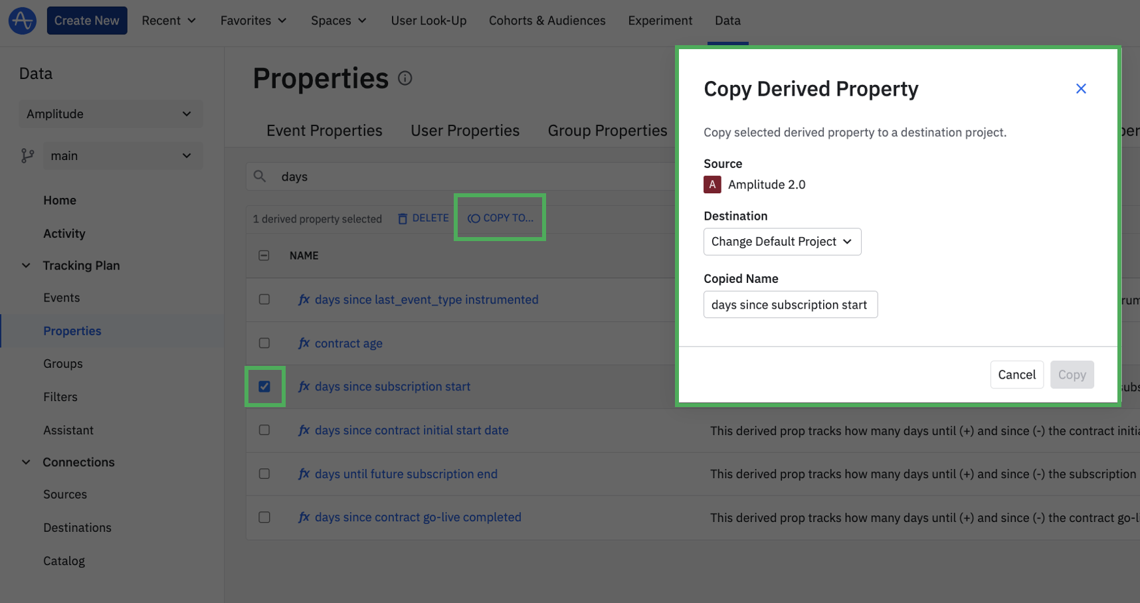
Task: Click the Copied Name input field
Action: tap(791, 305)
